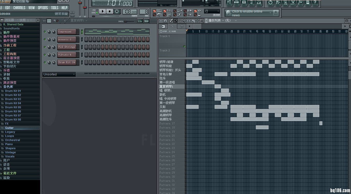Viewport: 351px width, 194px height.
Task: Open the Step Sequencer from the top toolbar
Action: coord(236,3)
